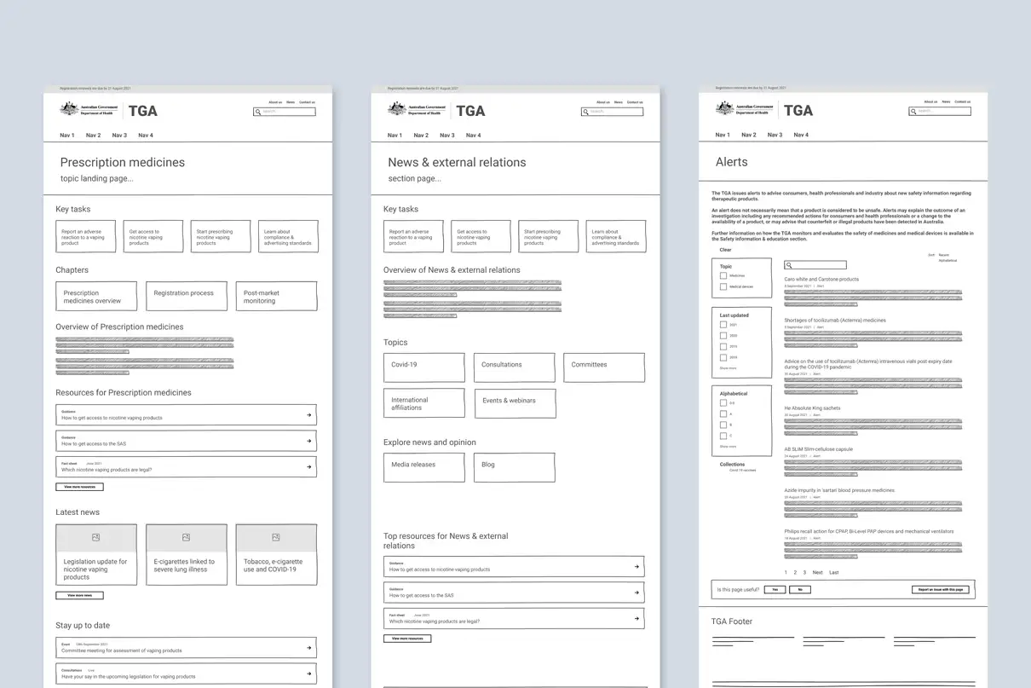
Task: Click the image icon on E-cigarettes lung illness card
Action: tap(186, 536)
